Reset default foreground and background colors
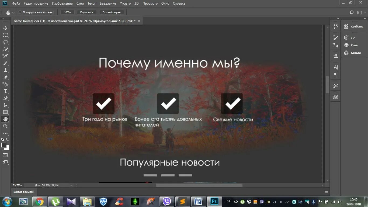The height and width of the screenshot is (207, 368). click(x=3, y=140)
